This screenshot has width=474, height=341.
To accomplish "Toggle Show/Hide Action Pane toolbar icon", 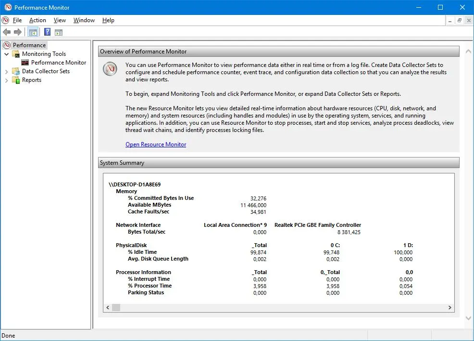I will [x=59, y=32].
